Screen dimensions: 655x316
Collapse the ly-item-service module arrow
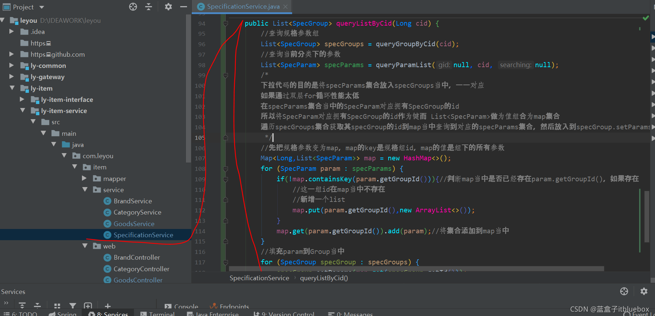[x=23, y=110]
